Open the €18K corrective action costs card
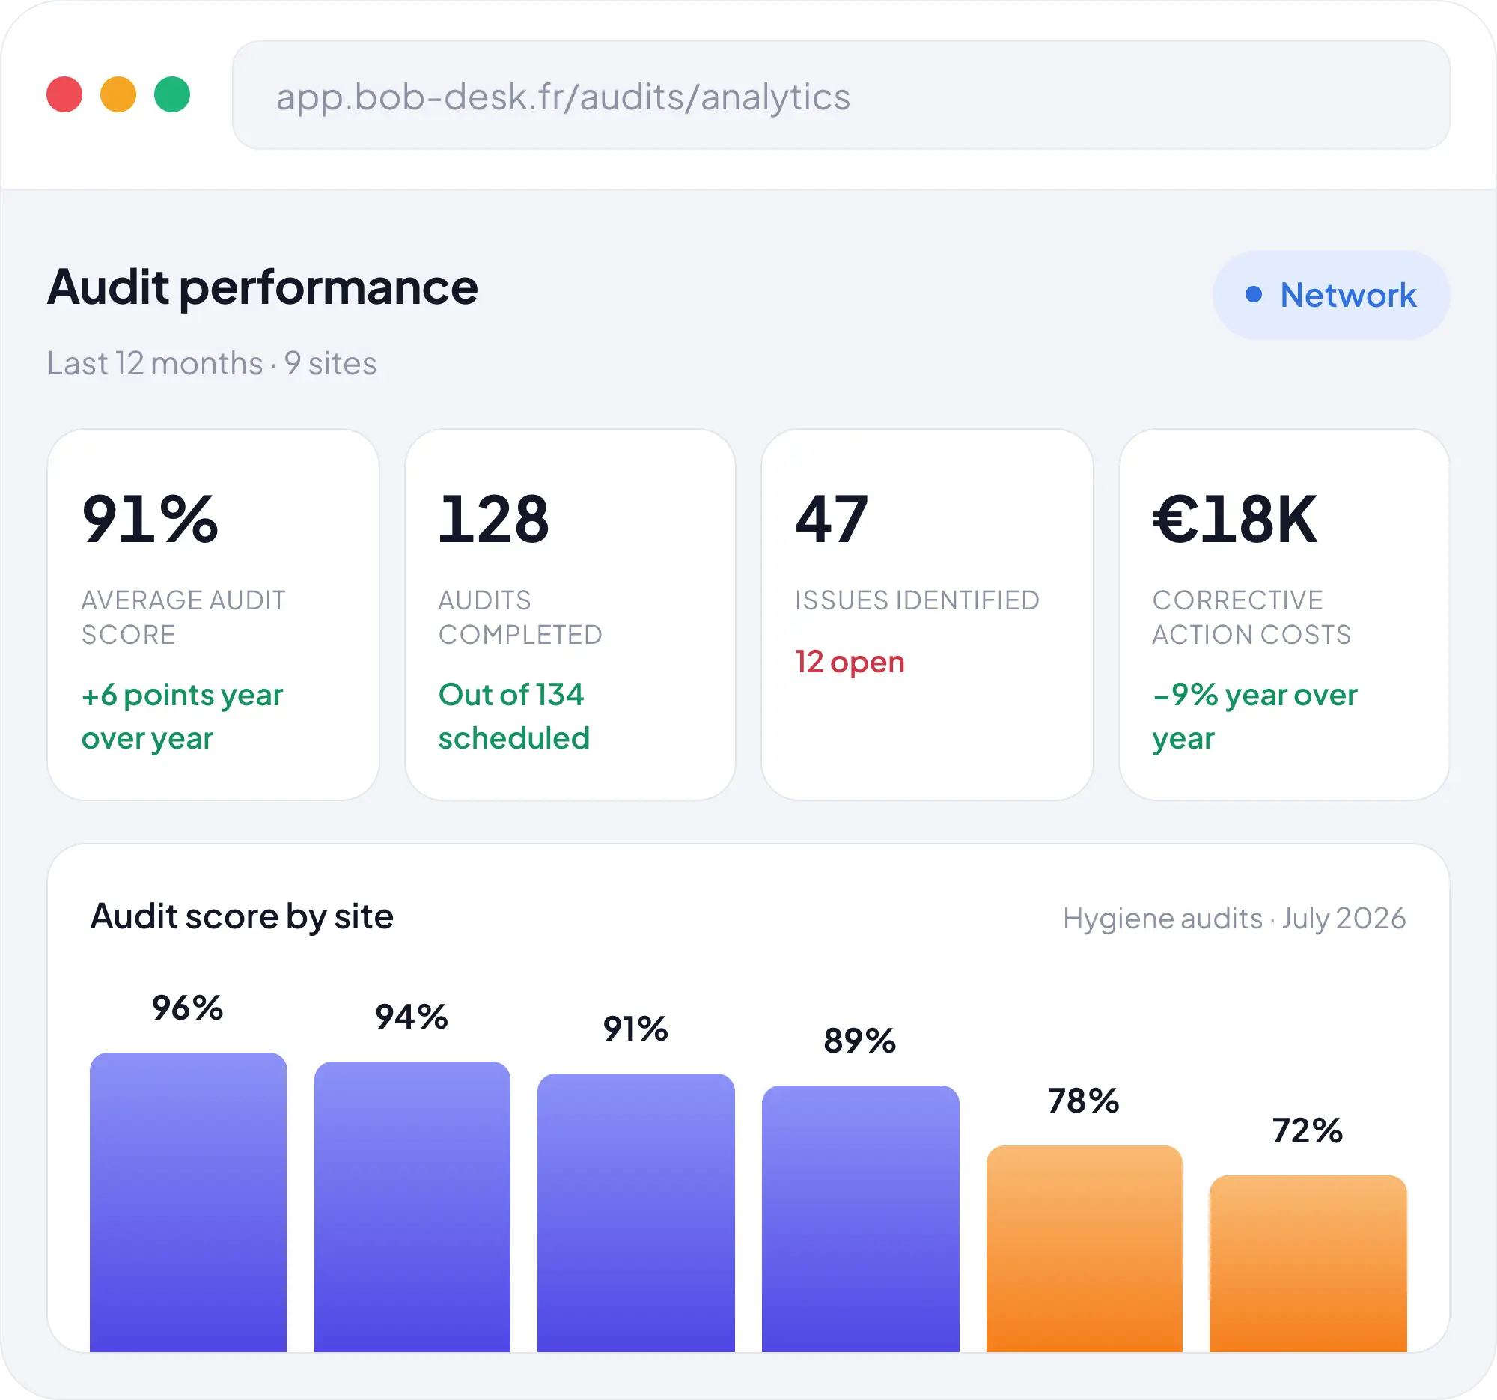 [x=1284, y=615]
